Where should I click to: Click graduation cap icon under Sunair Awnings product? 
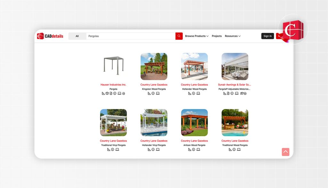(242, 94)
